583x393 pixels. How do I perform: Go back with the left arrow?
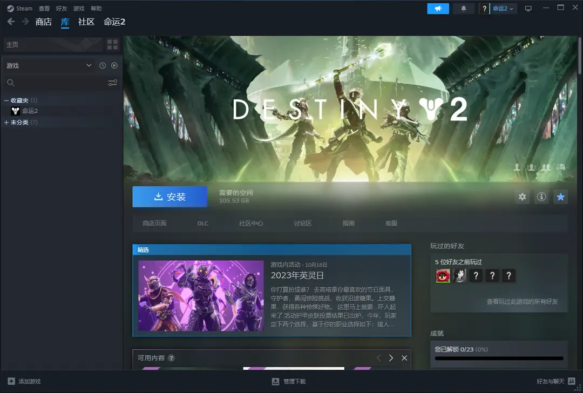(x=11, y=22)
